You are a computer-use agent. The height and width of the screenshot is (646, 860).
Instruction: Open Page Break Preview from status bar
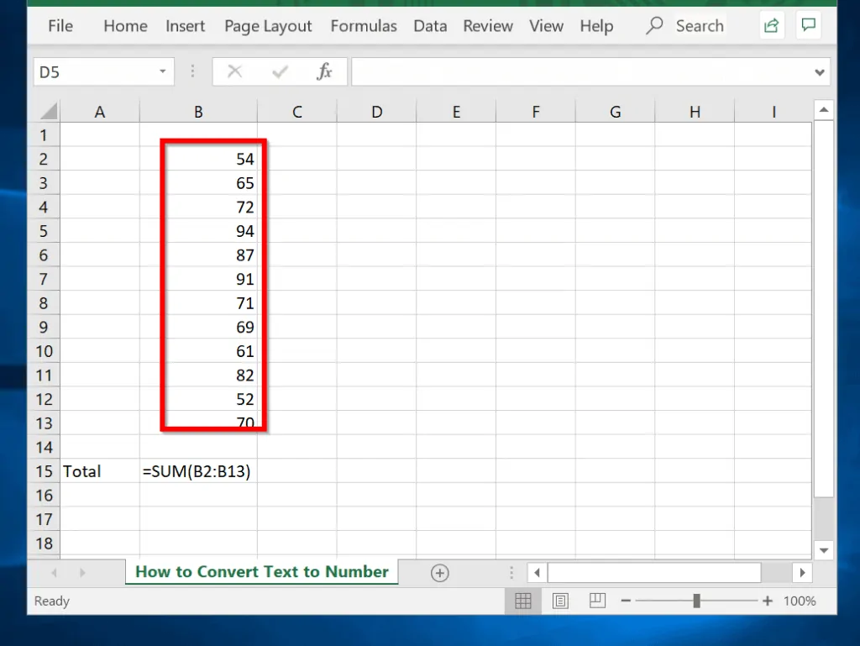596,601
